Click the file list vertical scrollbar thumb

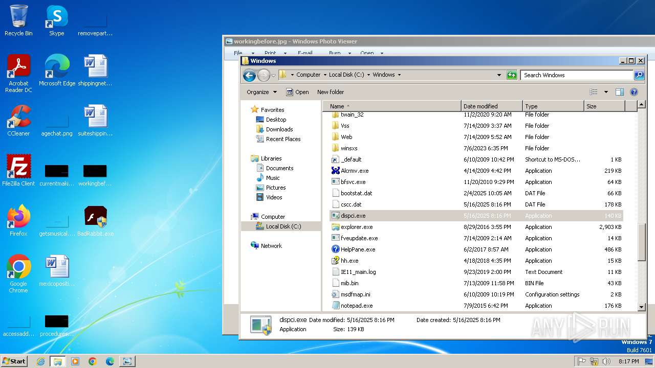pos(642,242)
